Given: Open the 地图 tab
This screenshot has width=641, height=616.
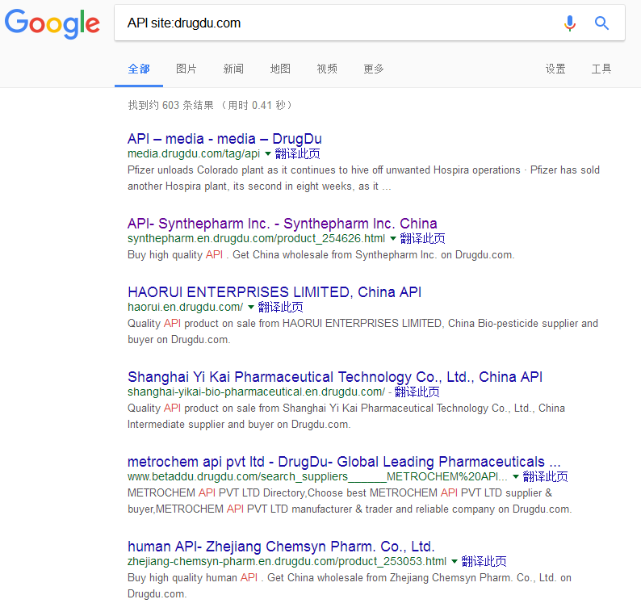Looking at the screenshot, I should click(280, 69).
